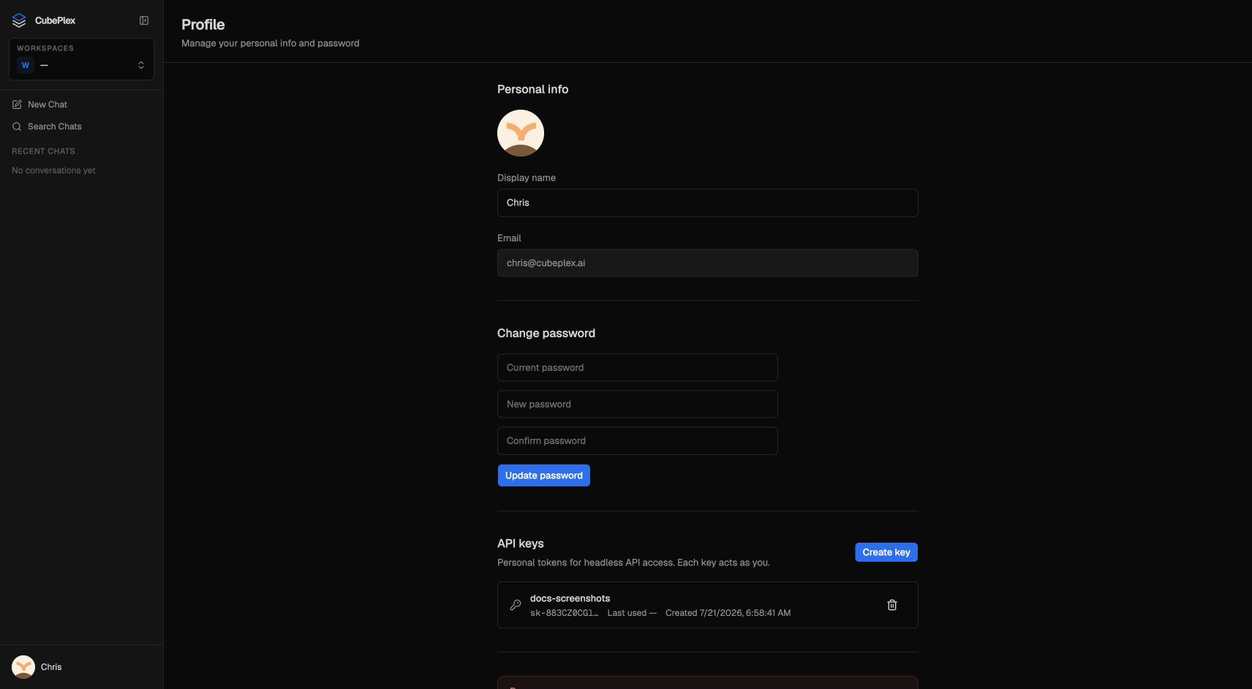This screenshot has width=1252, height=689.
Task: Click the Personal info heading
Action: [532, 89]
